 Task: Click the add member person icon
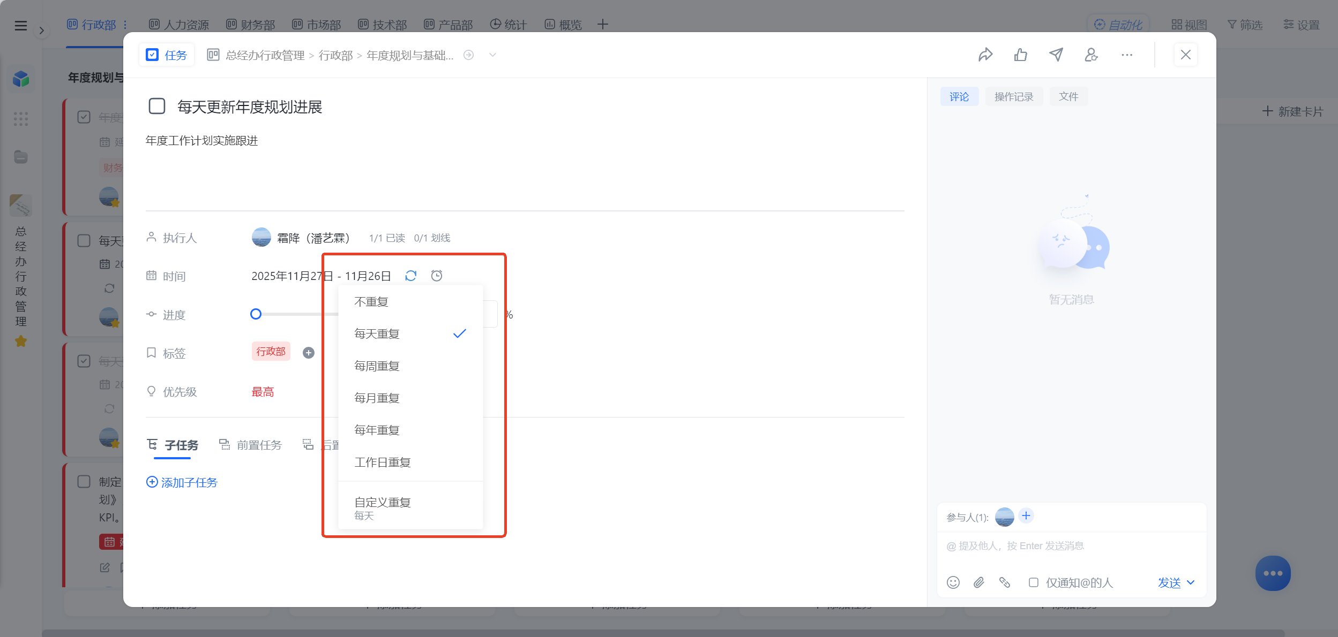coord(1092,55)
